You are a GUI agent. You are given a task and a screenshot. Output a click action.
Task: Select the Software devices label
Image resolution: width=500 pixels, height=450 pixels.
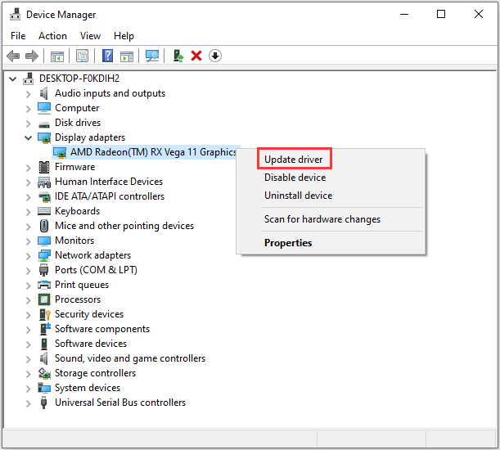(x=91, y=344)
